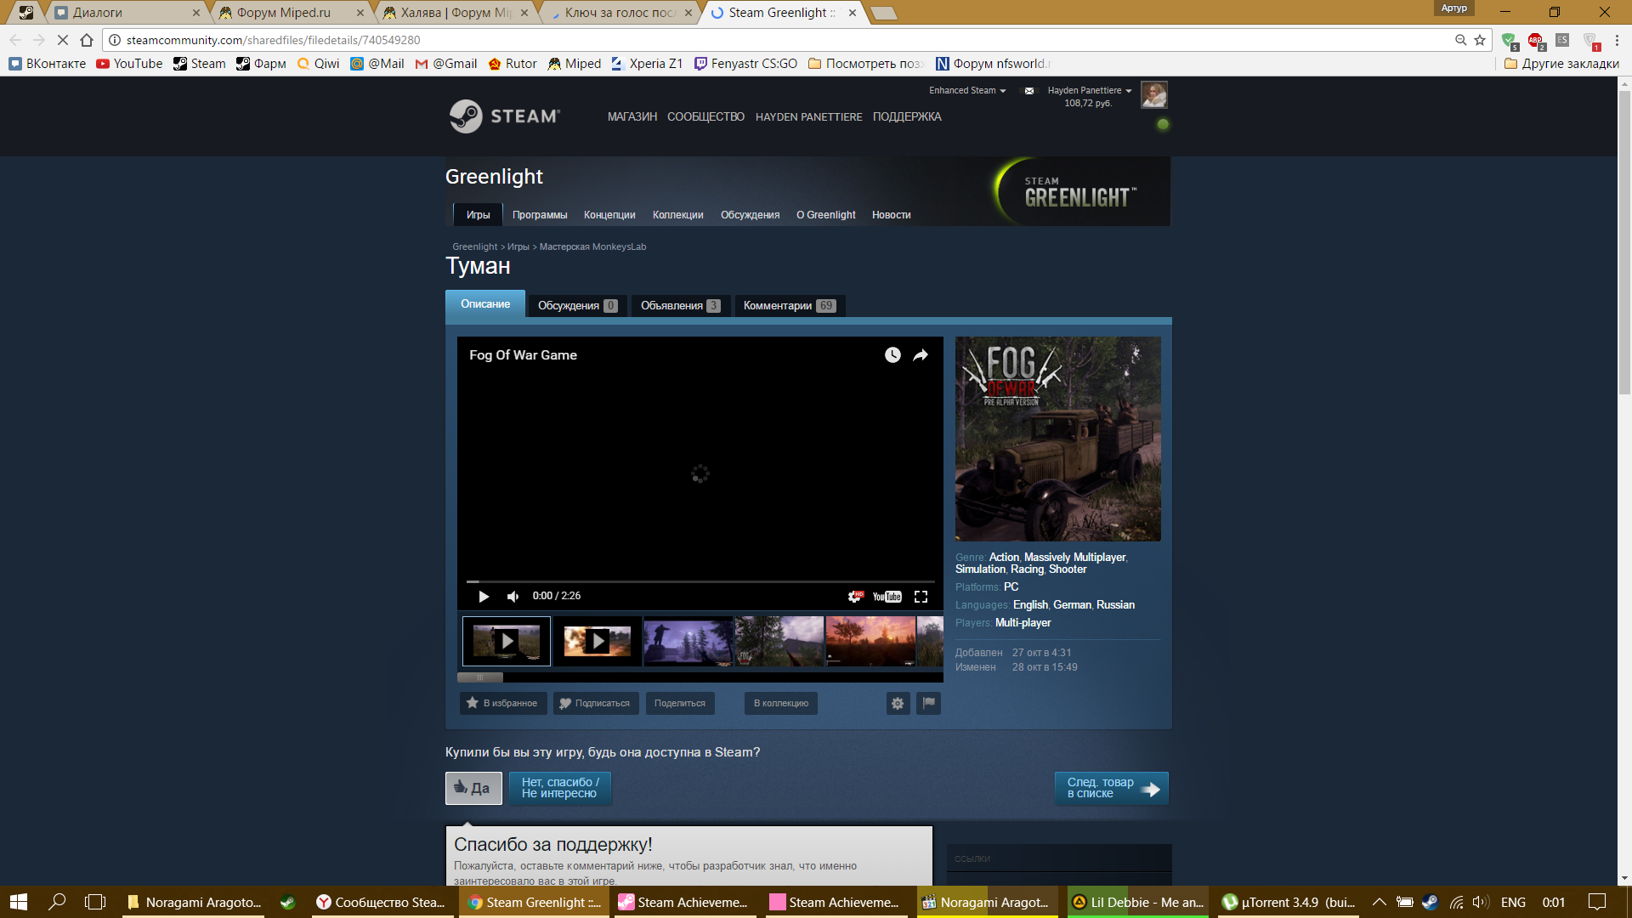Open the YouTube bookmark
Screen dimensions: 1632x918
click(129, 64)
